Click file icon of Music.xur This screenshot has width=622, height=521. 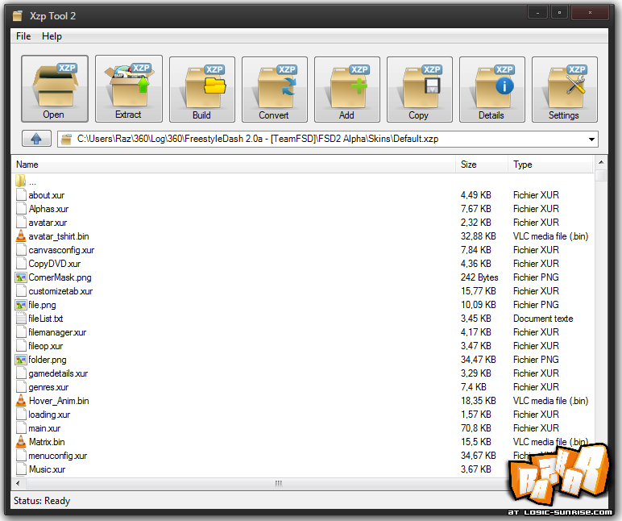[x=21, y=469]
